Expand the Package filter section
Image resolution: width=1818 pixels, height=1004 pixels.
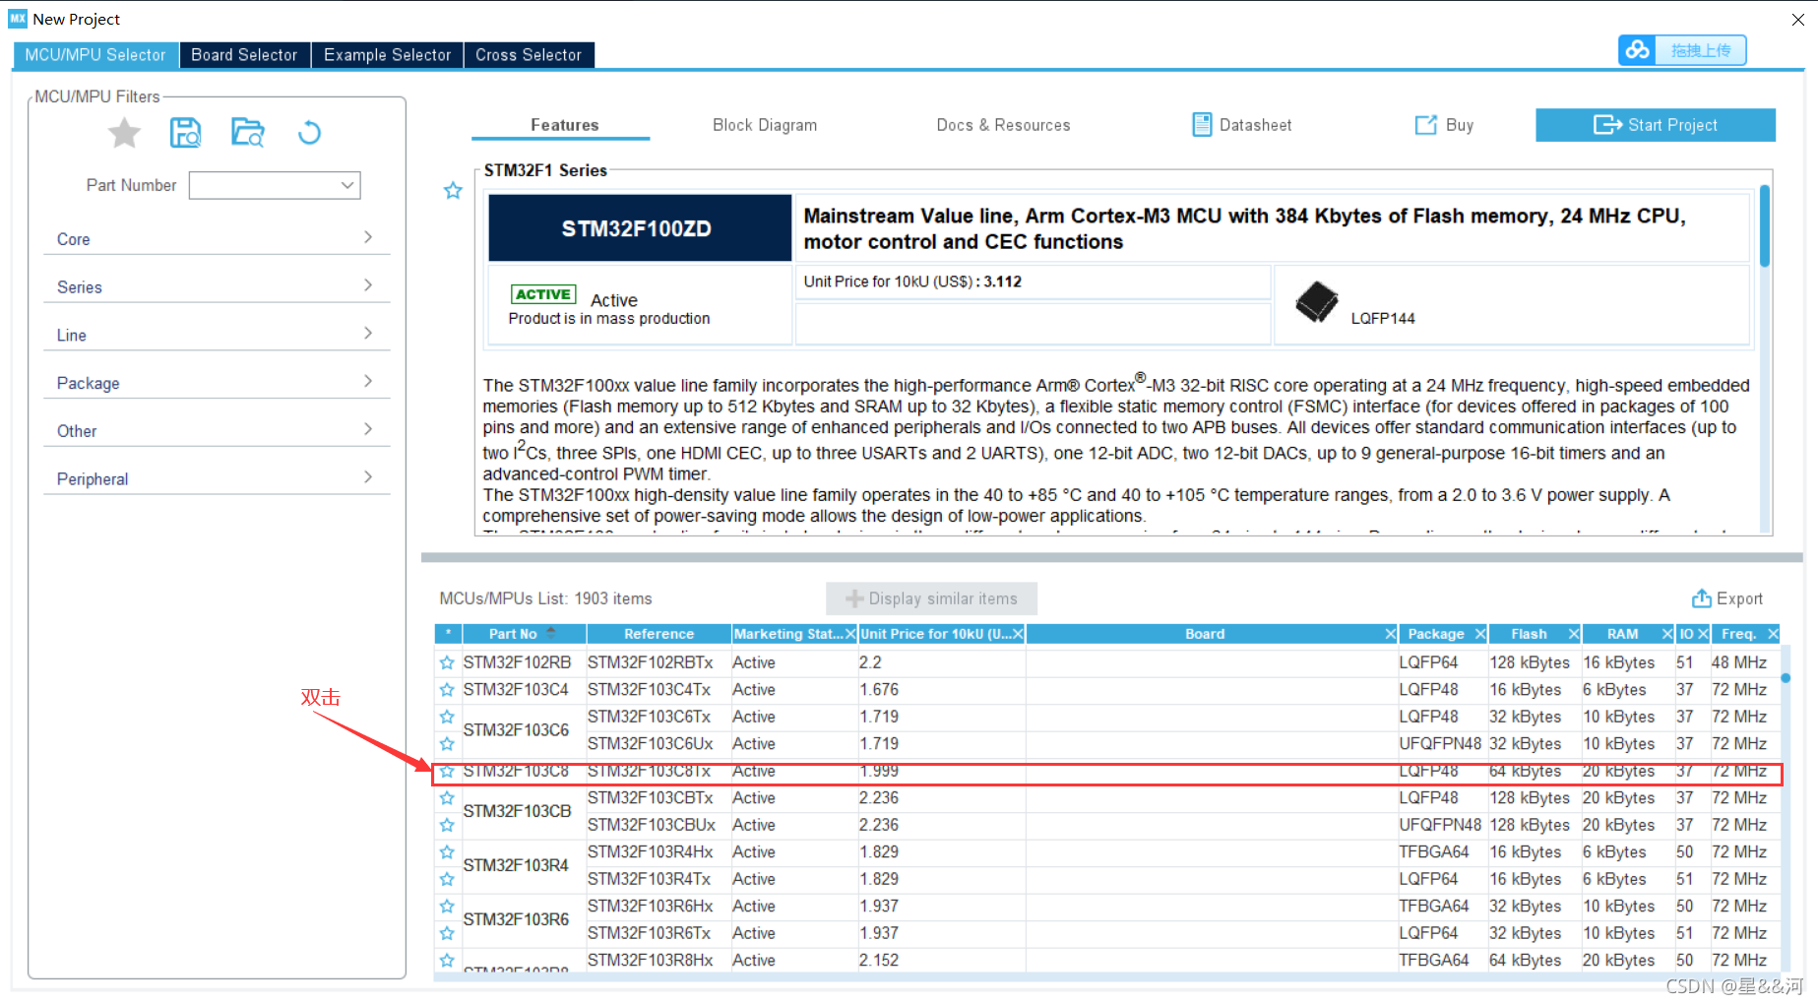[x=217, y=383]
